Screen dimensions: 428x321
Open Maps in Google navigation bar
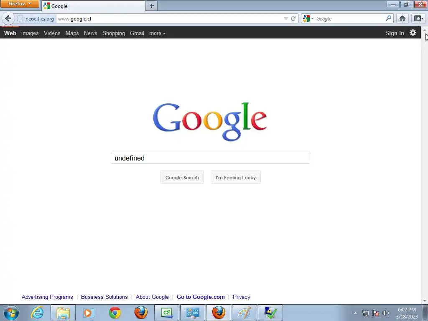tap(72, 33)
